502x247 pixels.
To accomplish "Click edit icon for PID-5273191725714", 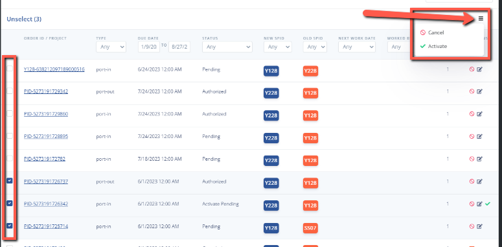I will point(479,226).
